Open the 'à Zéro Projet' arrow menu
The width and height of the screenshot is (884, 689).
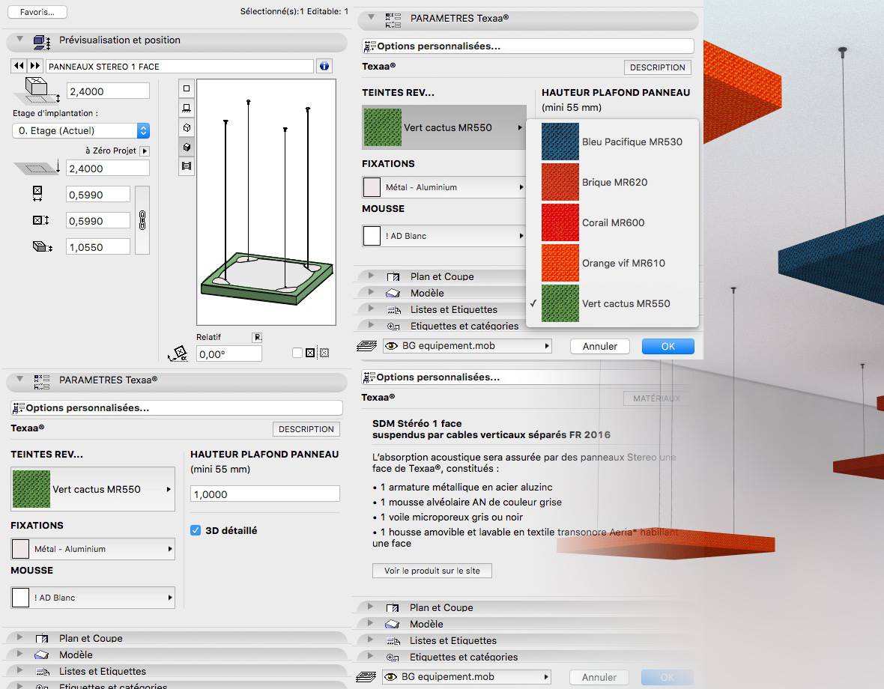click(145, 151)
